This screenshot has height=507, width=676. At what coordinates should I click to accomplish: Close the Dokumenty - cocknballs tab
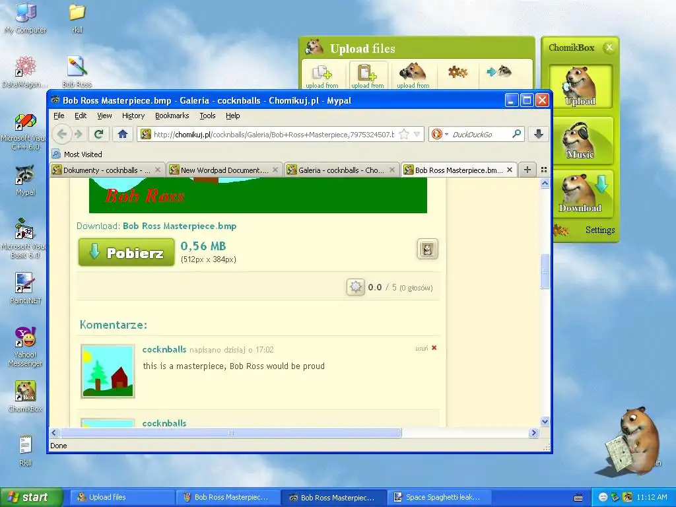coord(158,170)
